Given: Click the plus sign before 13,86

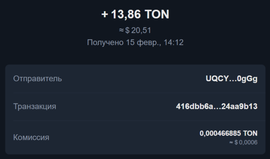Looking at the screenshot, I should coord(105,15).
